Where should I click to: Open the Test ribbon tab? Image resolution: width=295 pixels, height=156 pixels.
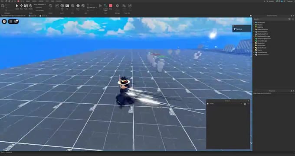point(47,1)
